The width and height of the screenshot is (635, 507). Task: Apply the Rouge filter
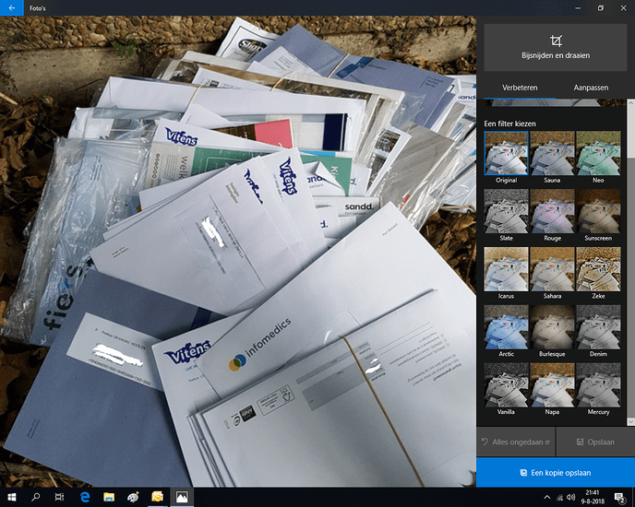click(x=552, y=211)
